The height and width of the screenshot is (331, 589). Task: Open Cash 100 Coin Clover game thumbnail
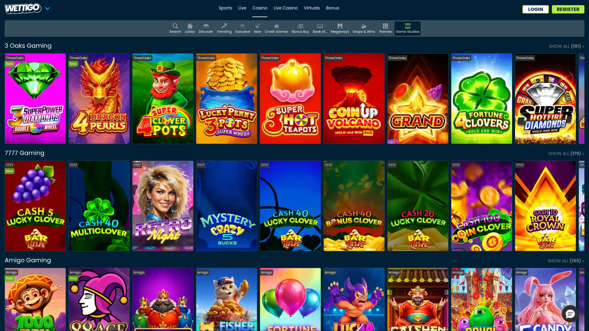[482, 206]
